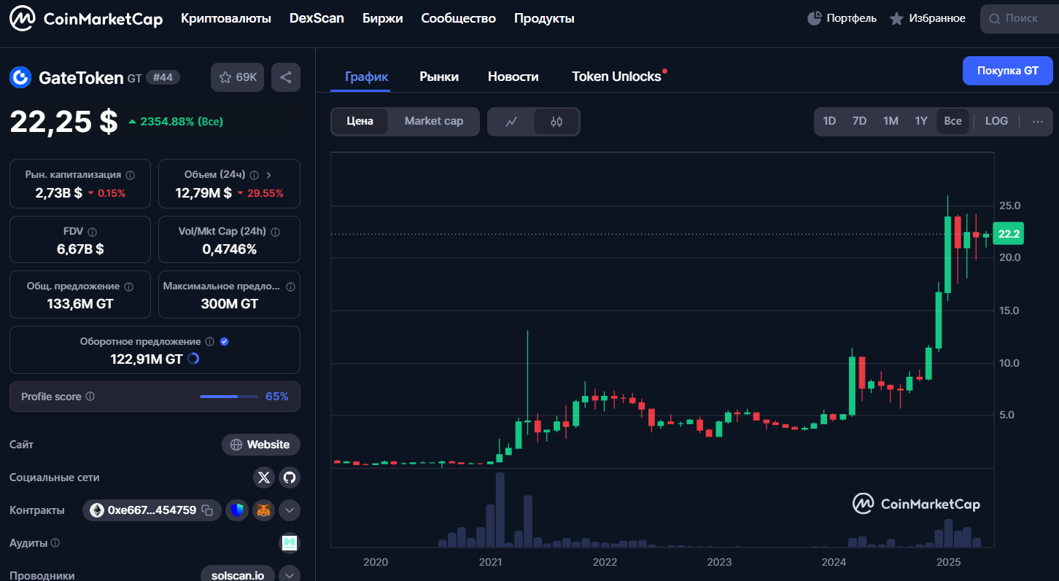The height and width of the screenshot is (581, 1059).
Task: Open the Криптовалюты menu
Action: click(226, 18)
